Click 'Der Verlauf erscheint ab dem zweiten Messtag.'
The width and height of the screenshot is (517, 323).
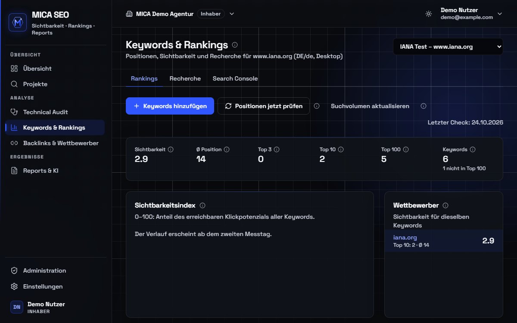click(203, 234)
